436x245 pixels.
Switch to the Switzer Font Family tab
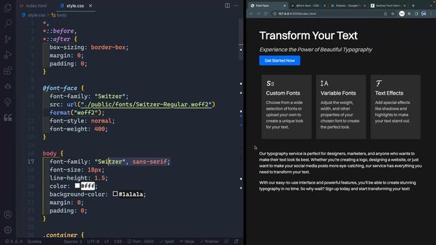tap(387, 5)
